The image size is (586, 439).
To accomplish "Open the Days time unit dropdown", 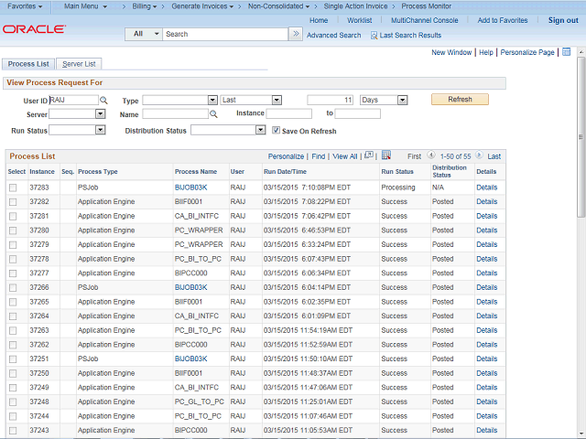I will 383,100.
